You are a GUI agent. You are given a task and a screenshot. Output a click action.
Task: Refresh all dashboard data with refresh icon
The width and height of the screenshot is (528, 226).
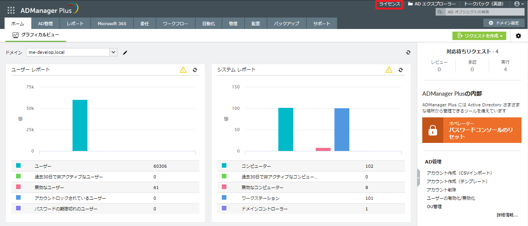pyautogui.click(x=408, y=53)
